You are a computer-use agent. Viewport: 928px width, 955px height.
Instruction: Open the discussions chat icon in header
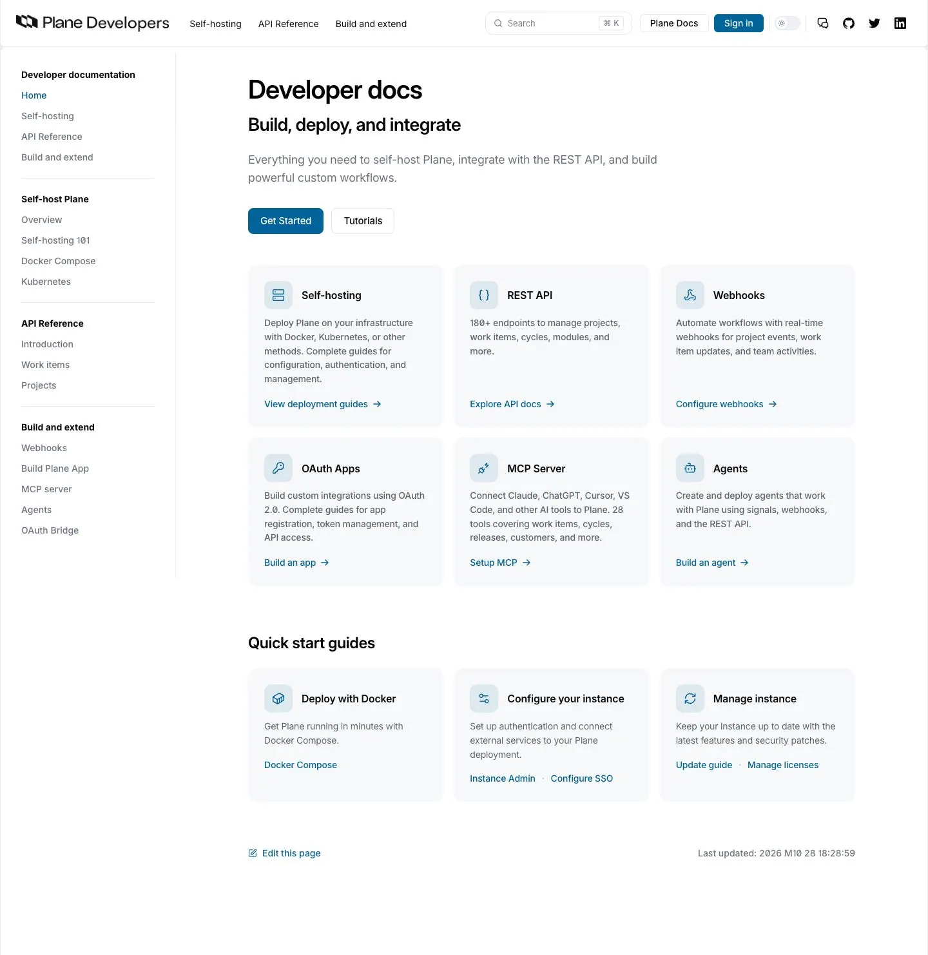823,23
